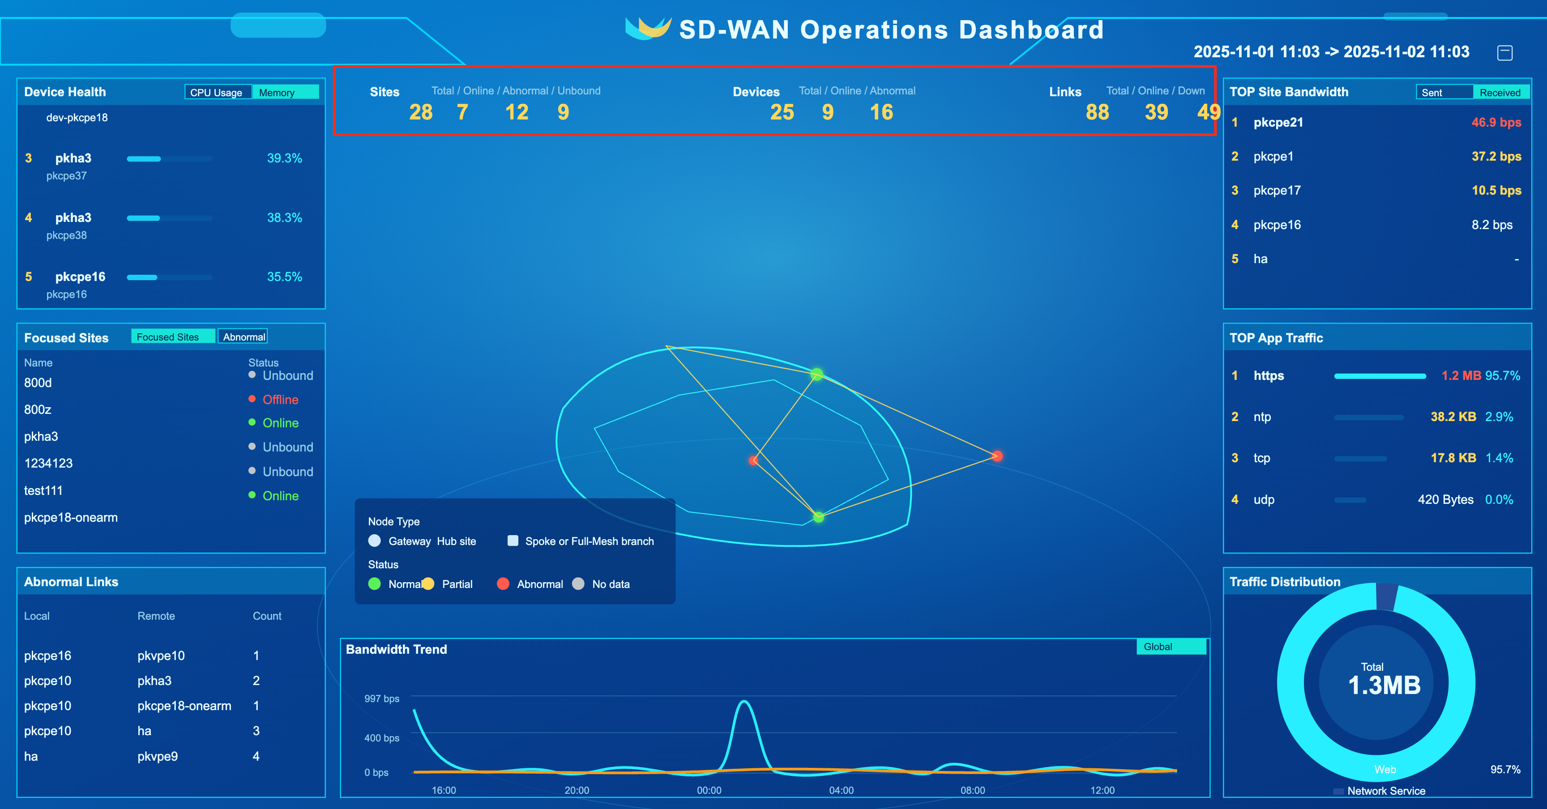Toggle TOP Site Bandwidth to Sent

pyautogui.click(x=1444, y=93)
